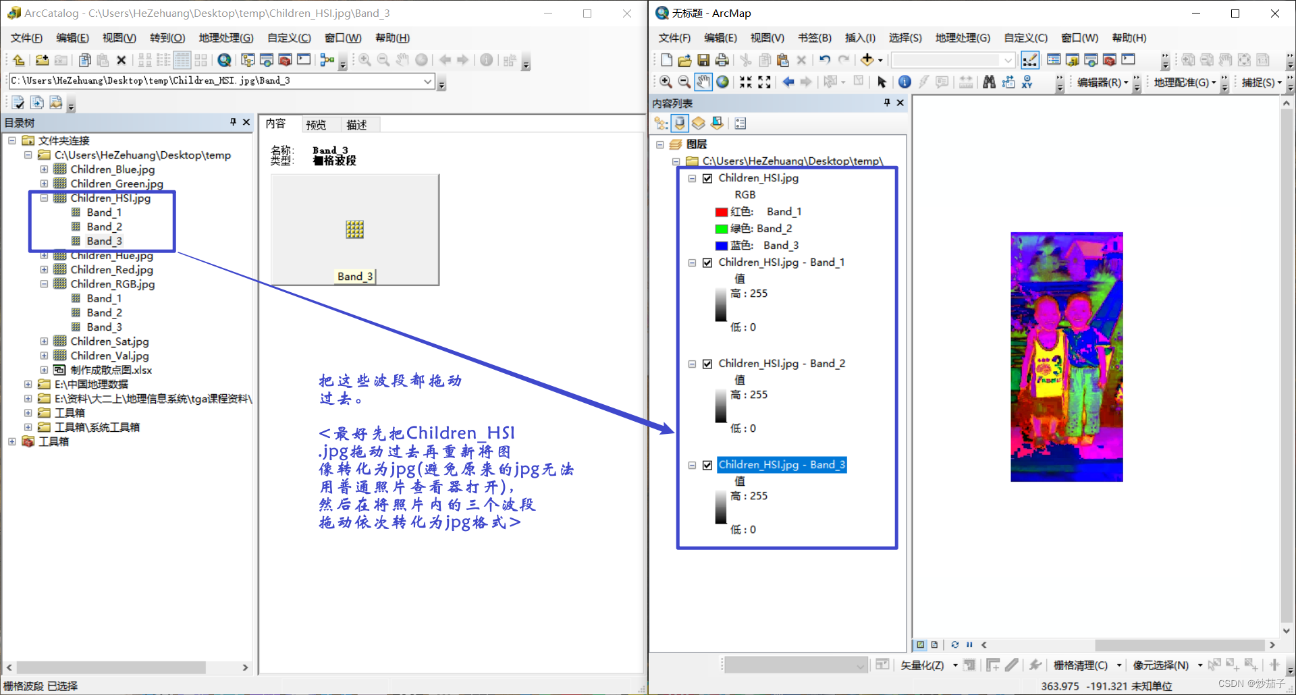Screen dimensions: 1296x695
Task: Open the Editor Toolbar in ArcMap
Action: pyautogui.click(x=1030, y=60)
